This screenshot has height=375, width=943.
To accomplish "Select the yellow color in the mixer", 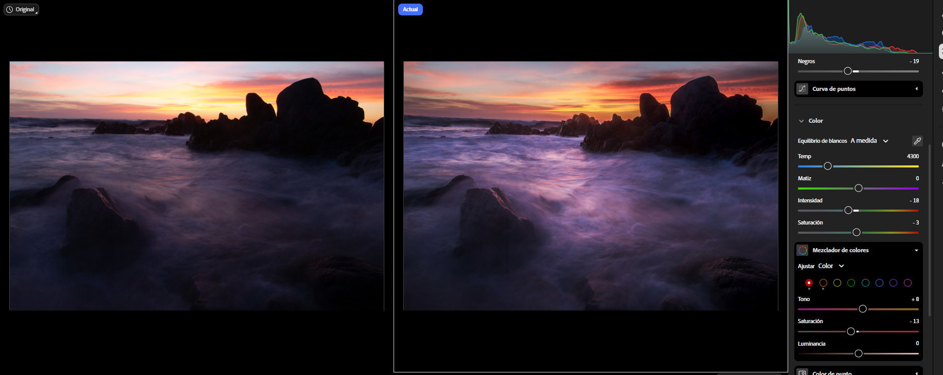I will point(837,283).
